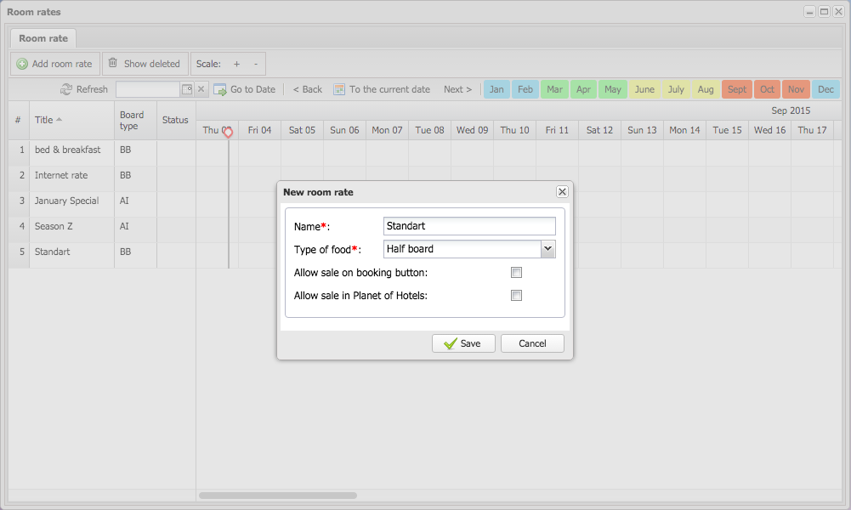This screenshot has width=851, height=510.
Task: Jump to May month
Action: (613, 89)
